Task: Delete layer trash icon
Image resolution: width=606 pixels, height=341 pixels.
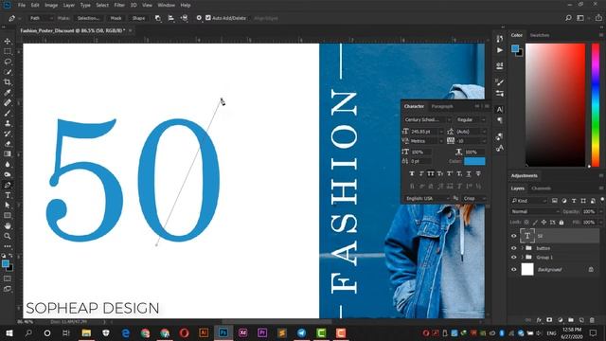Action: pos(592,320)
